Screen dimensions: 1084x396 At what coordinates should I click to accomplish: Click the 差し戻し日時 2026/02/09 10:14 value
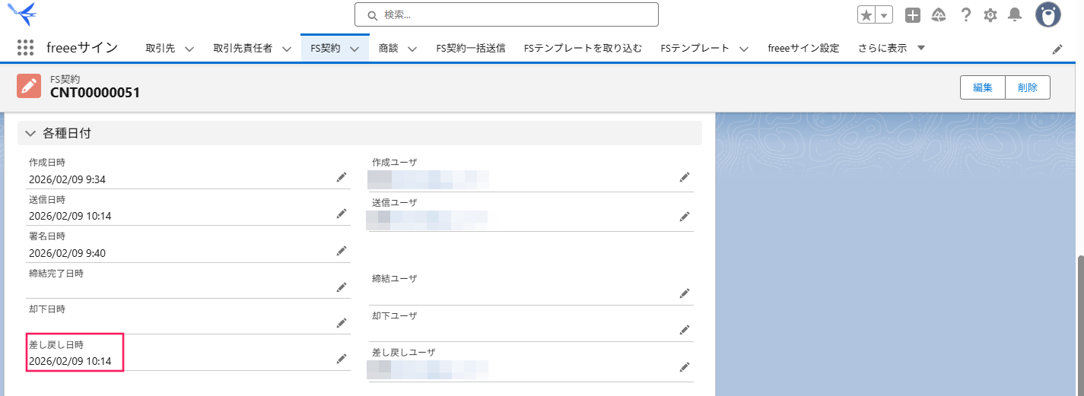click(x=70, y=361)
